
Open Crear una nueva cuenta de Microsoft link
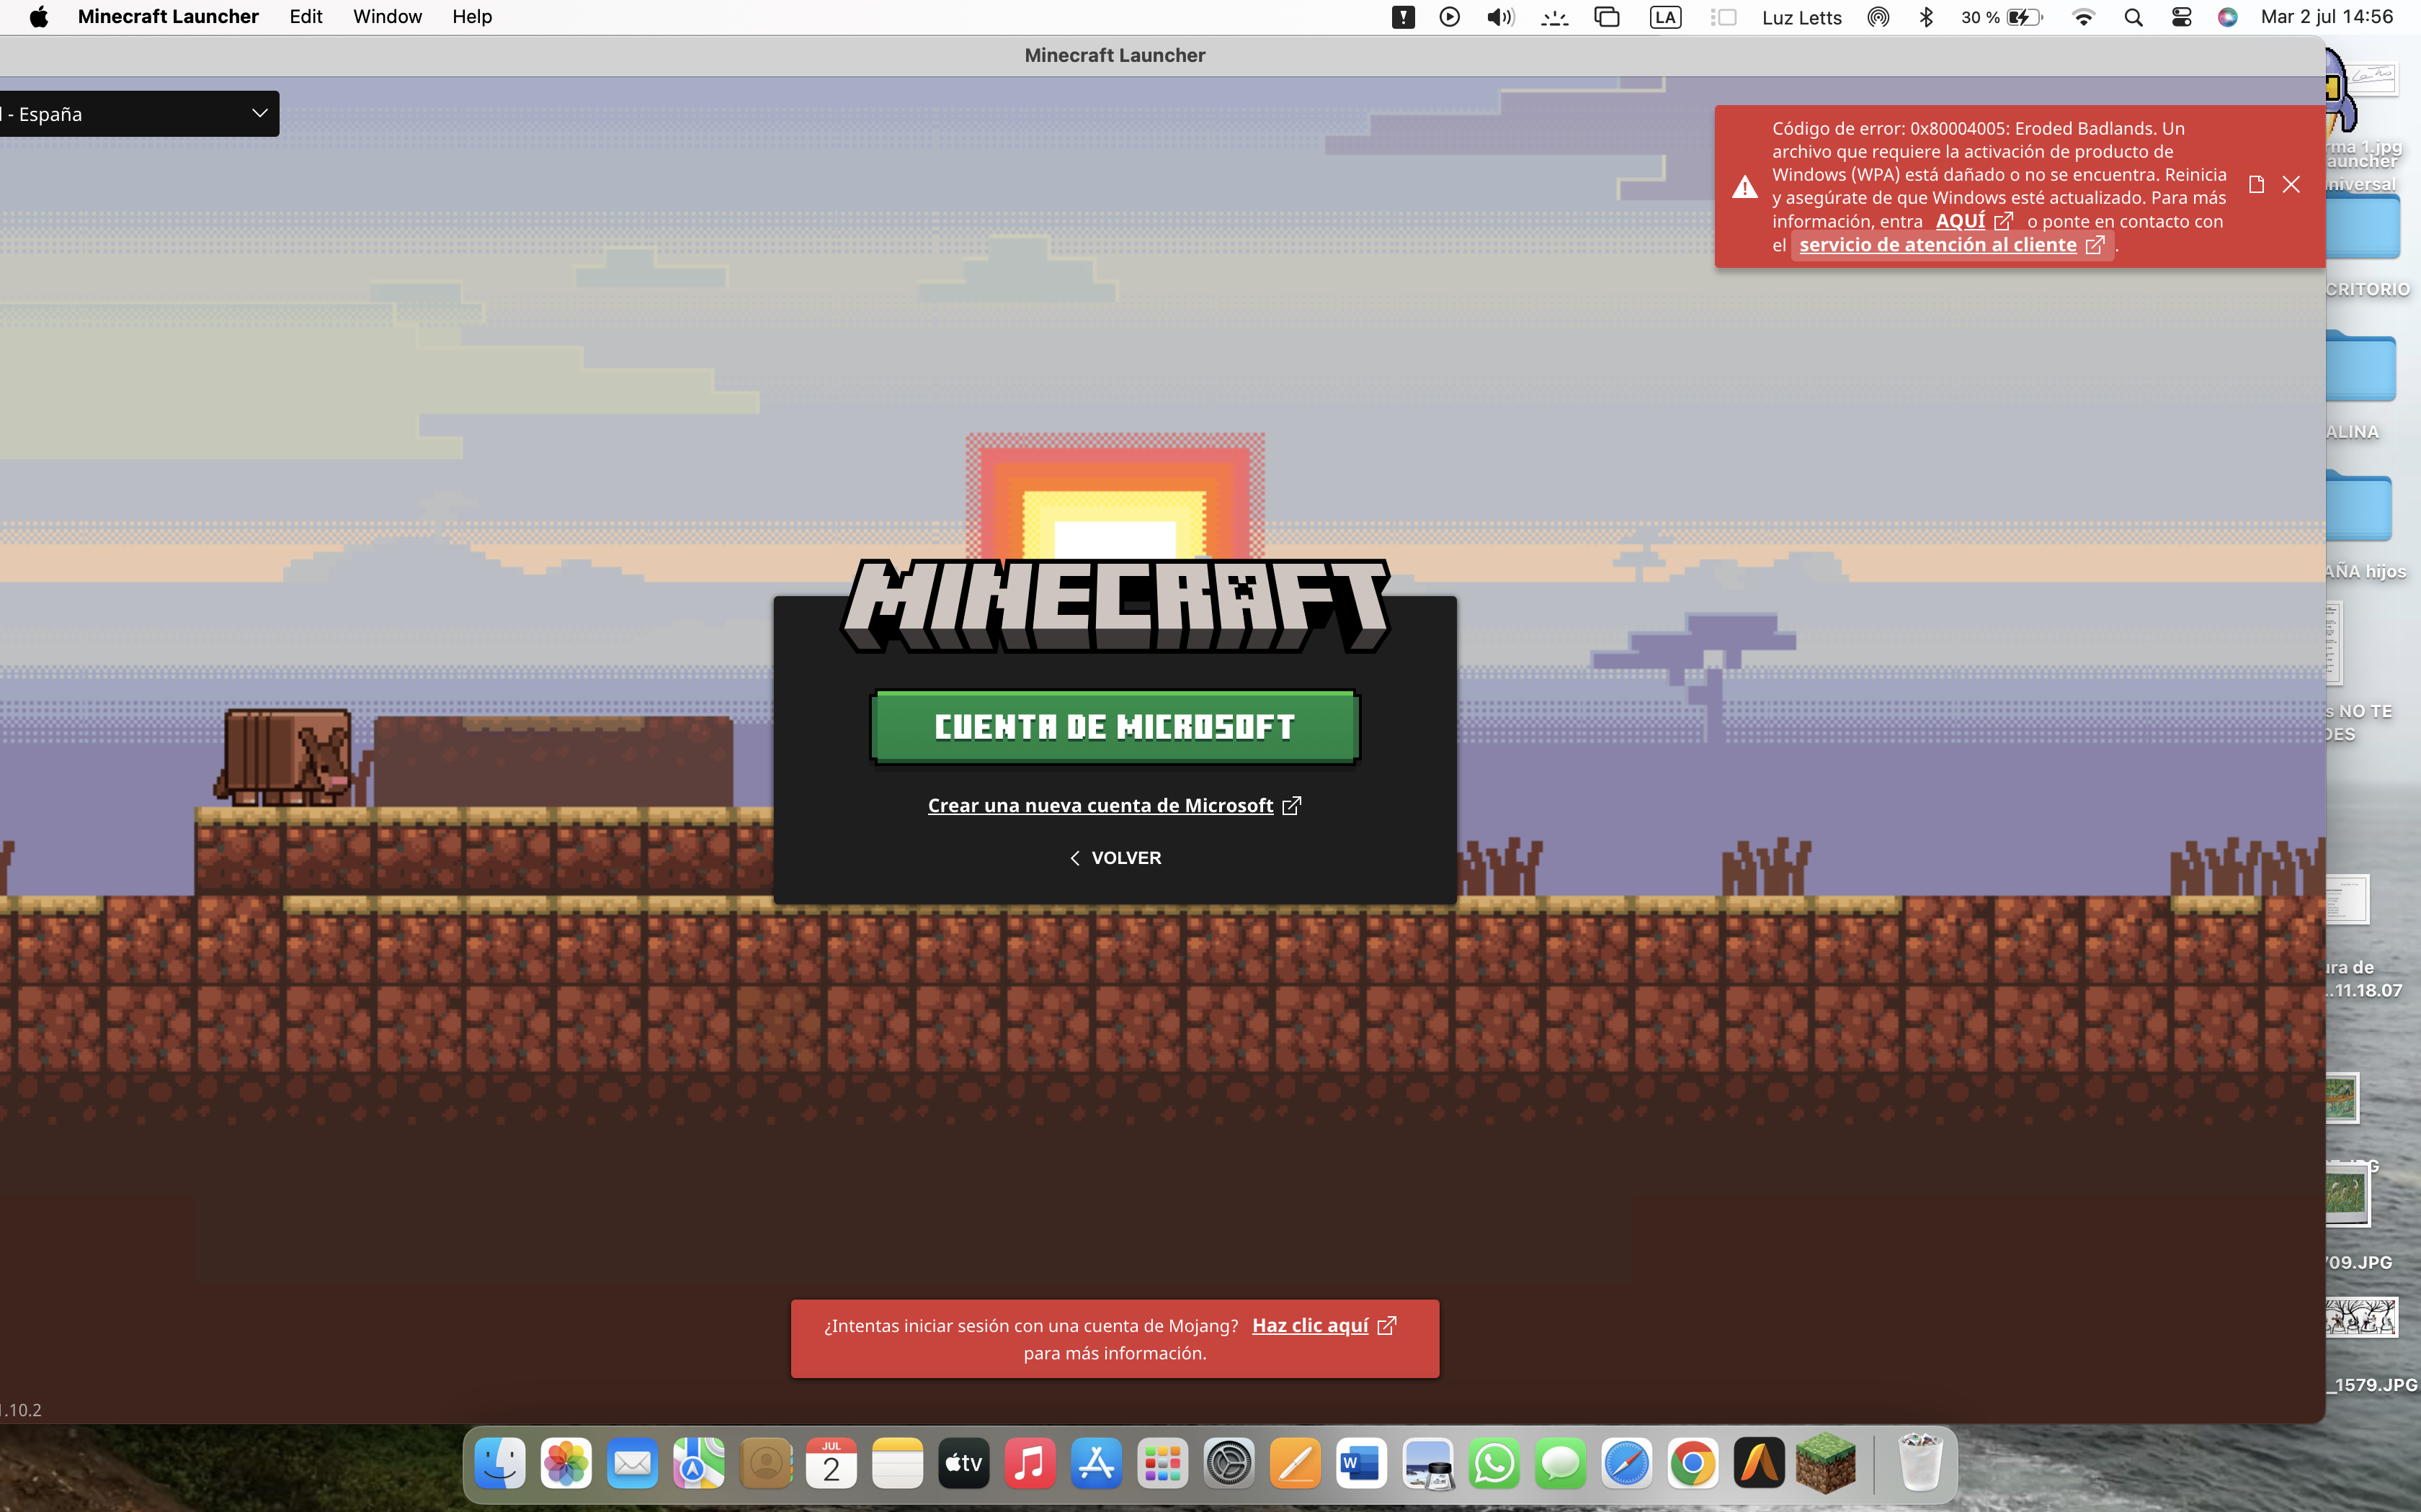[x=1115, y=805]
